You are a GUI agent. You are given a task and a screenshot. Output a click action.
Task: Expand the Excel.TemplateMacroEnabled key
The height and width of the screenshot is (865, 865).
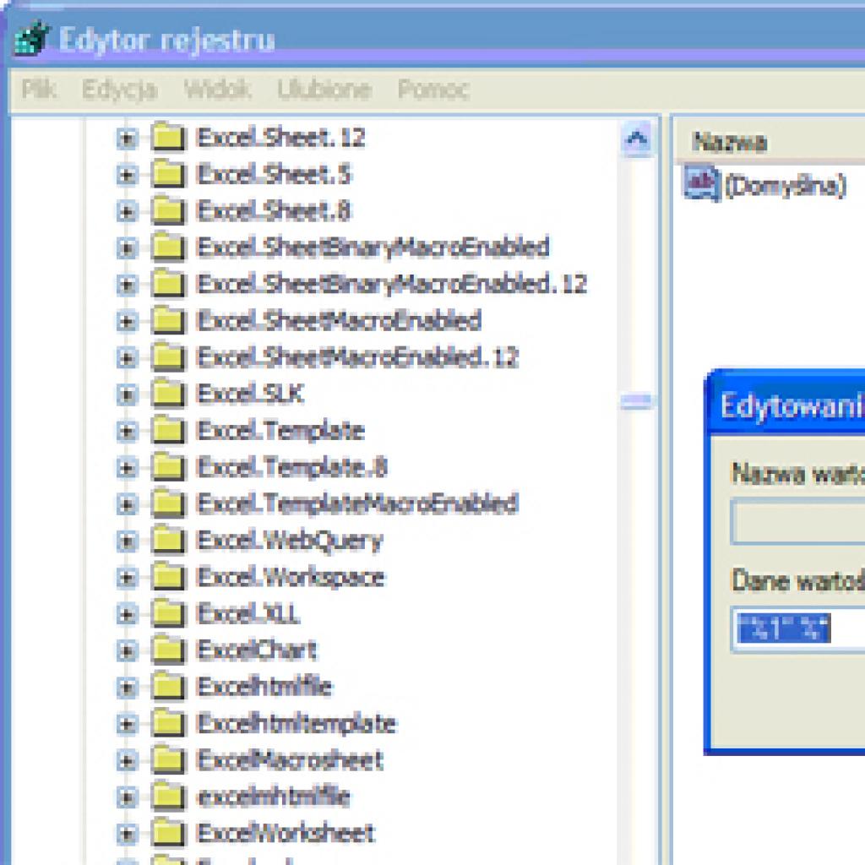(x=127, y=504)
